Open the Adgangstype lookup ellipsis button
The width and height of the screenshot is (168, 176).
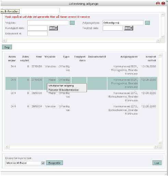click(147, 23)
